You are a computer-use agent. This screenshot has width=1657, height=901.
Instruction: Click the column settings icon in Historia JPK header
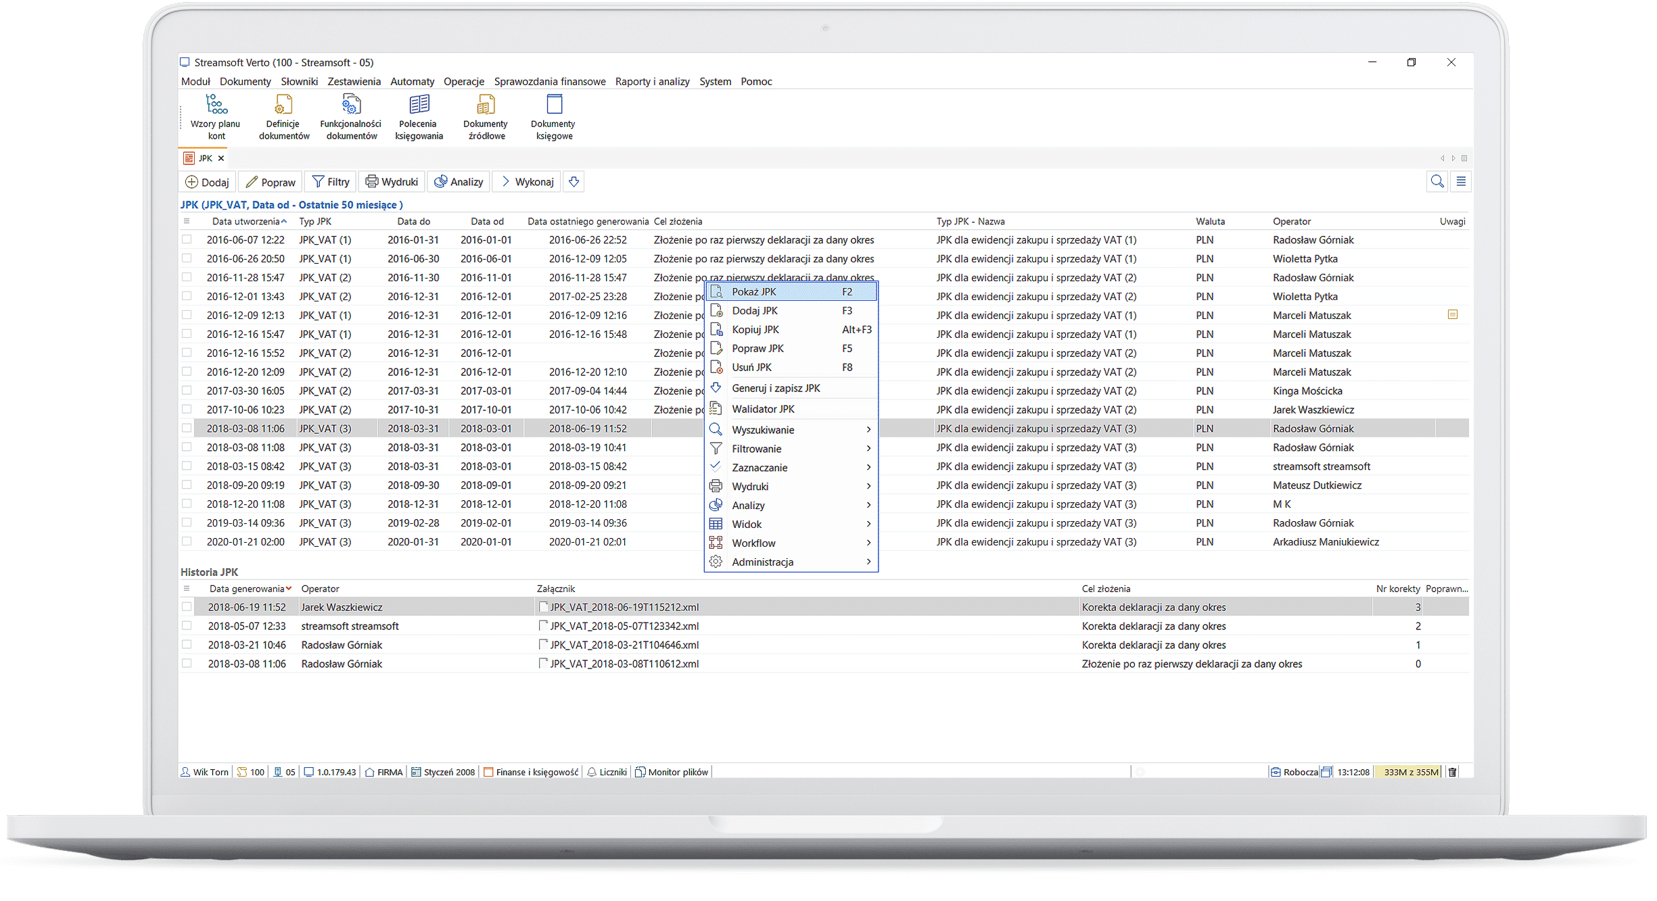[x=187, y=589]
